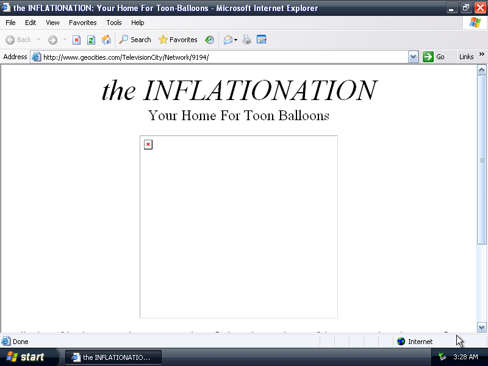
Task: Refresh the page with the Refresh icon
Action: (91, 40)
